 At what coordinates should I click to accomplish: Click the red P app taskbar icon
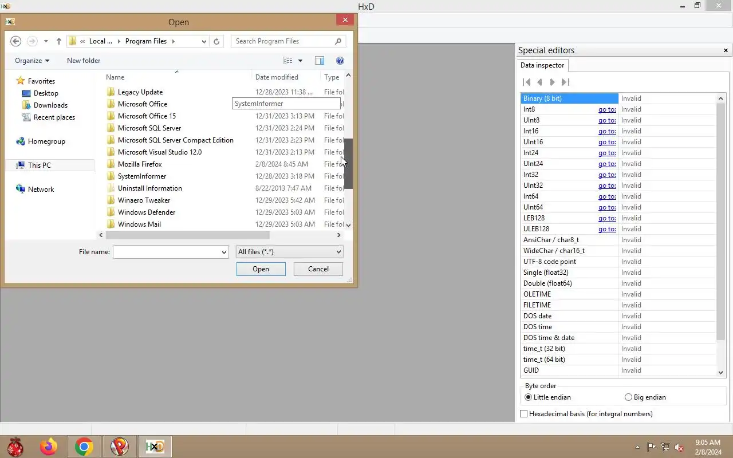coord(119,447)
